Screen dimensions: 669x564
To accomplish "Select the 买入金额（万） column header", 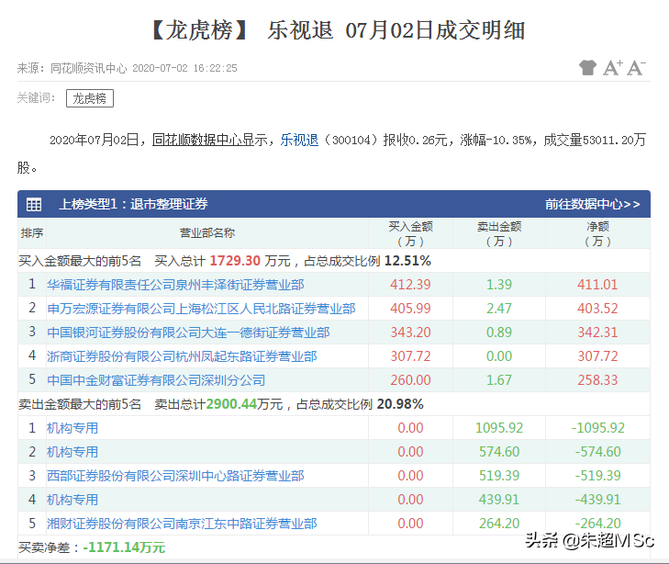I will coord(410,233).
